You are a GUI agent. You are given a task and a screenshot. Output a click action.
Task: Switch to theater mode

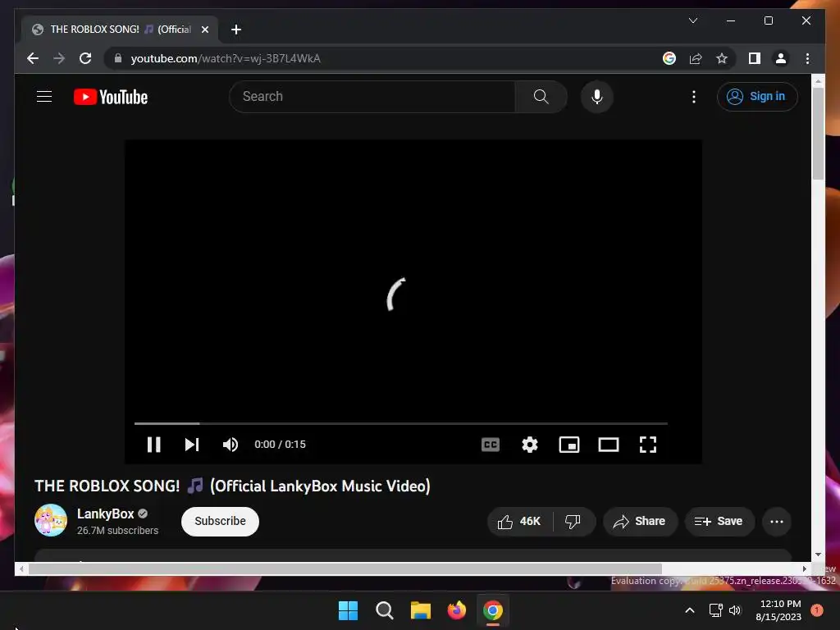pos(609,444)
